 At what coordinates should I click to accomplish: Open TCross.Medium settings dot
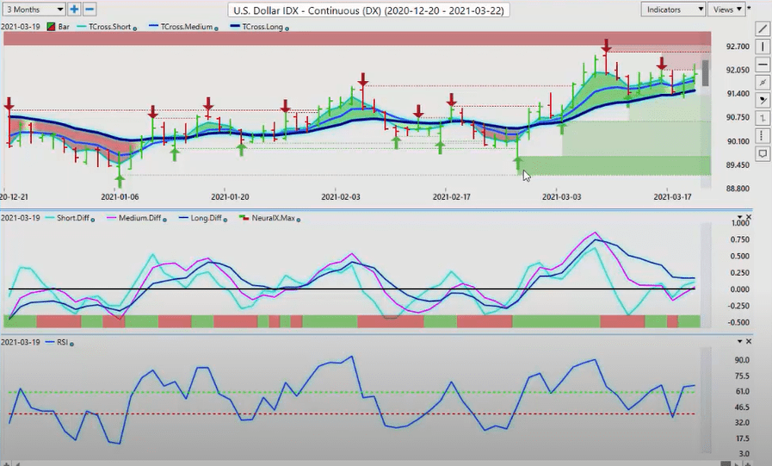click(216, 28)
